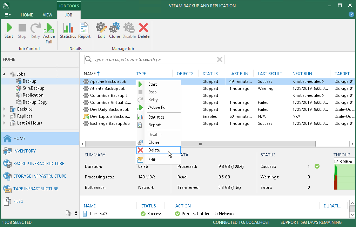Click the job list horizontal scrollbar thumb
The width and height of the screenshot is (356, 227).
coord(201,144)
